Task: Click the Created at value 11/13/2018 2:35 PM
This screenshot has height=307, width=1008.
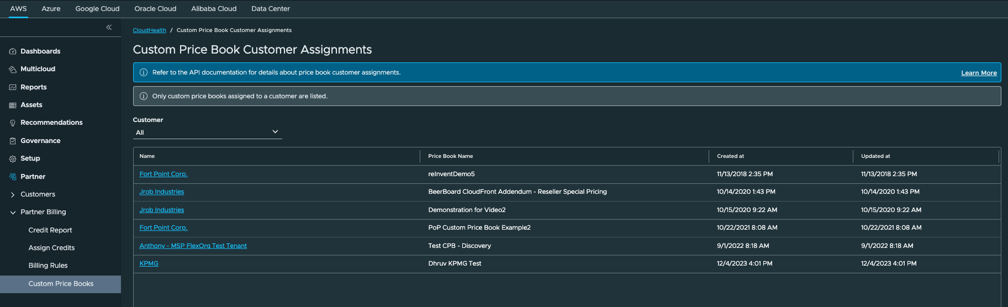Action: pyautogui.click(x=745, y=174)
